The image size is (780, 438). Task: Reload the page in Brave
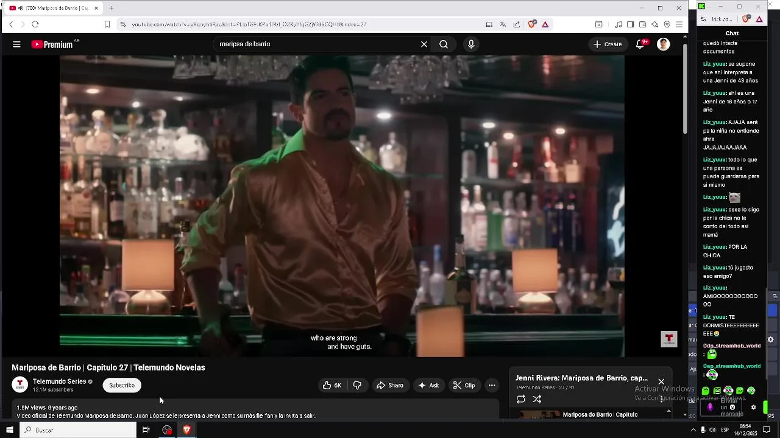click(x=35, y=24)
